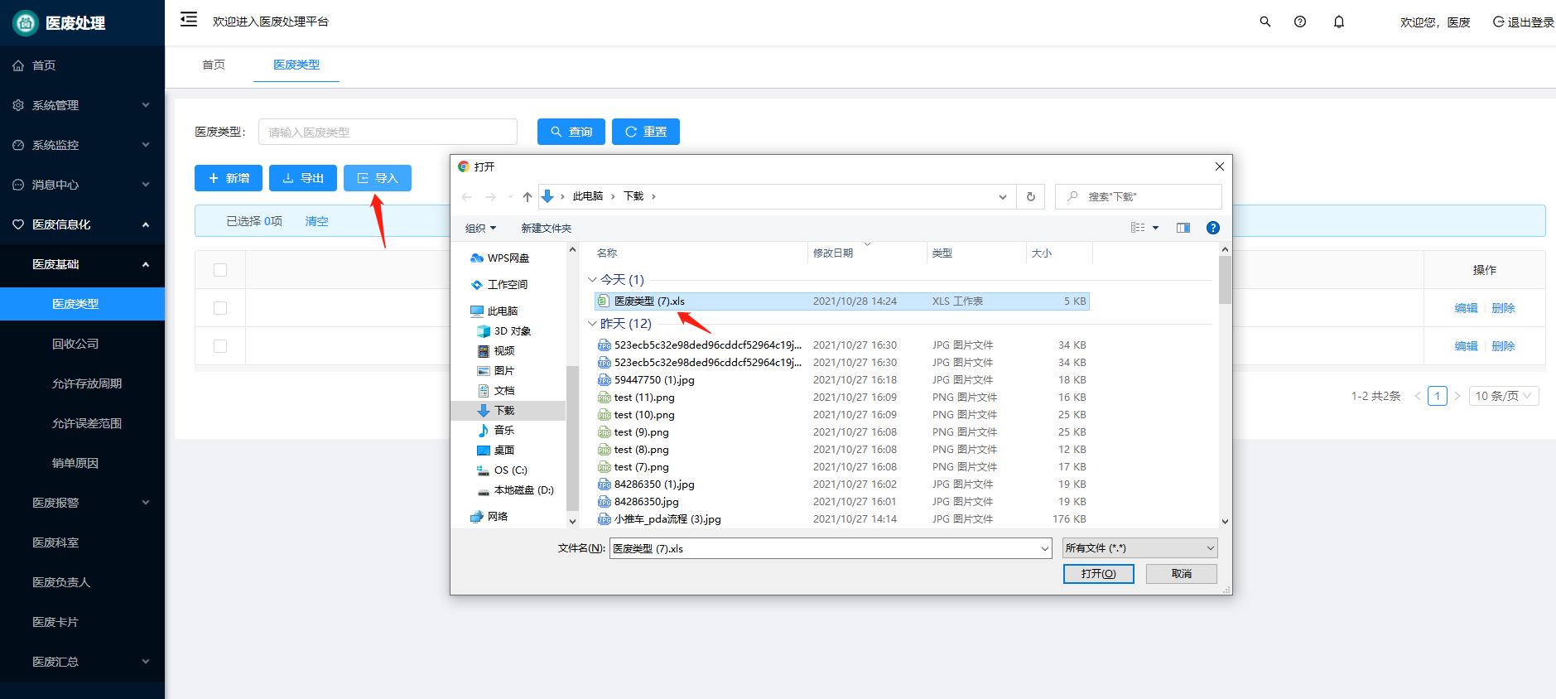
Task: Expand 系统管理 sidebar menu
Action: [x=83, y=105]
